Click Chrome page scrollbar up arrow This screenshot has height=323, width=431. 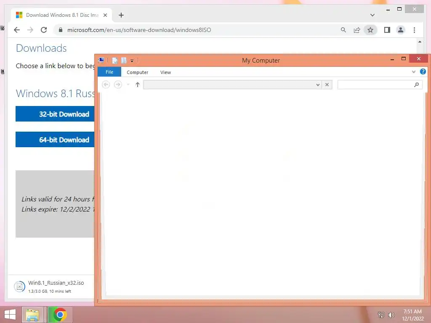[420, 42]
